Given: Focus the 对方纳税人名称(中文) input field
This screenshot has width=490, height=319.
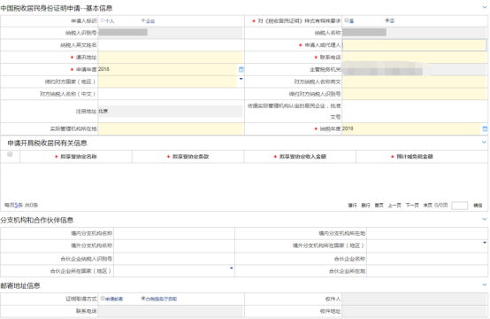Looking at the screenshot, I should [x=171, y=94].
